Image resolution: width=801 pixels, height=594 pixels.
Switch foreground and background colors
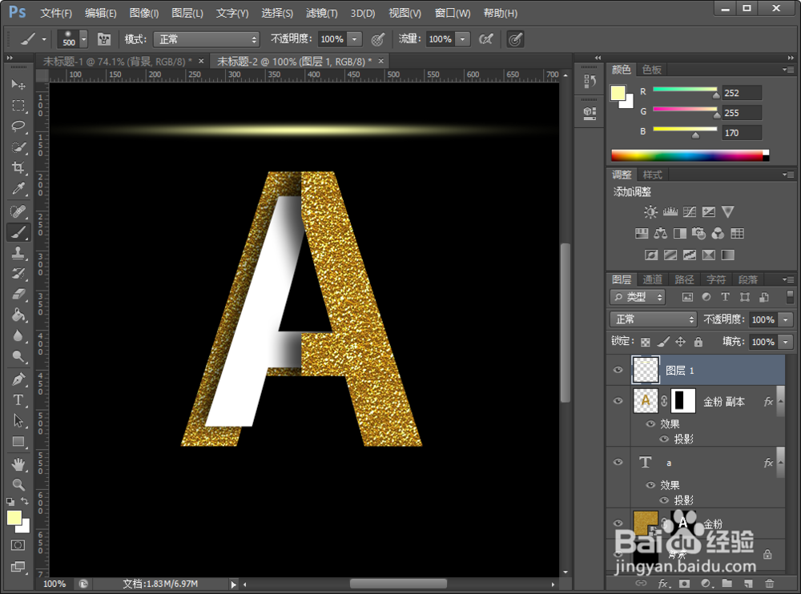tap(25, 501)
